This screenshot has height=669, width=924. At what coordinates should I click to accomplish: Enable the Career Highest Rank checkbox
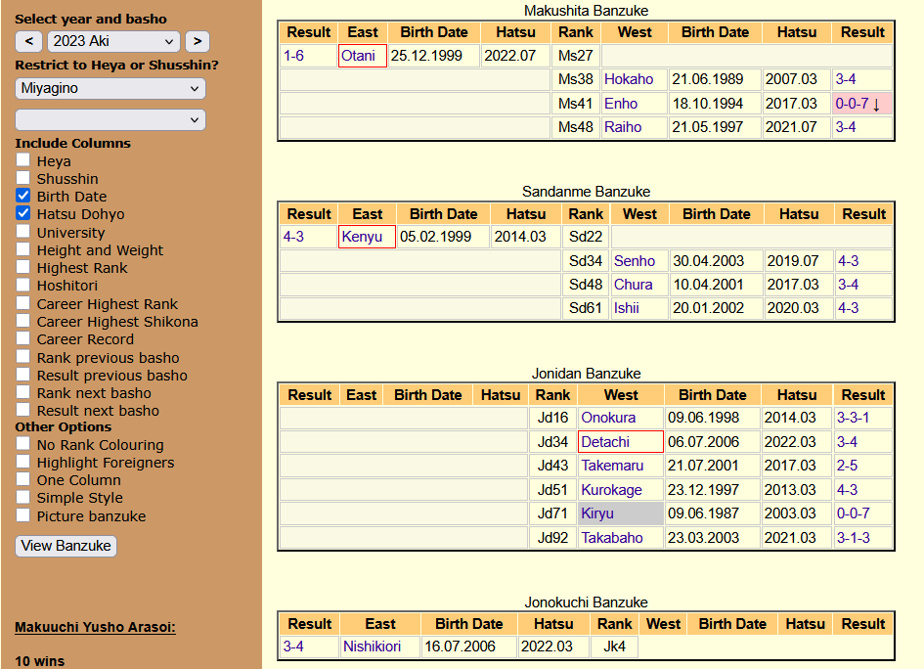[x=23, y=303]
